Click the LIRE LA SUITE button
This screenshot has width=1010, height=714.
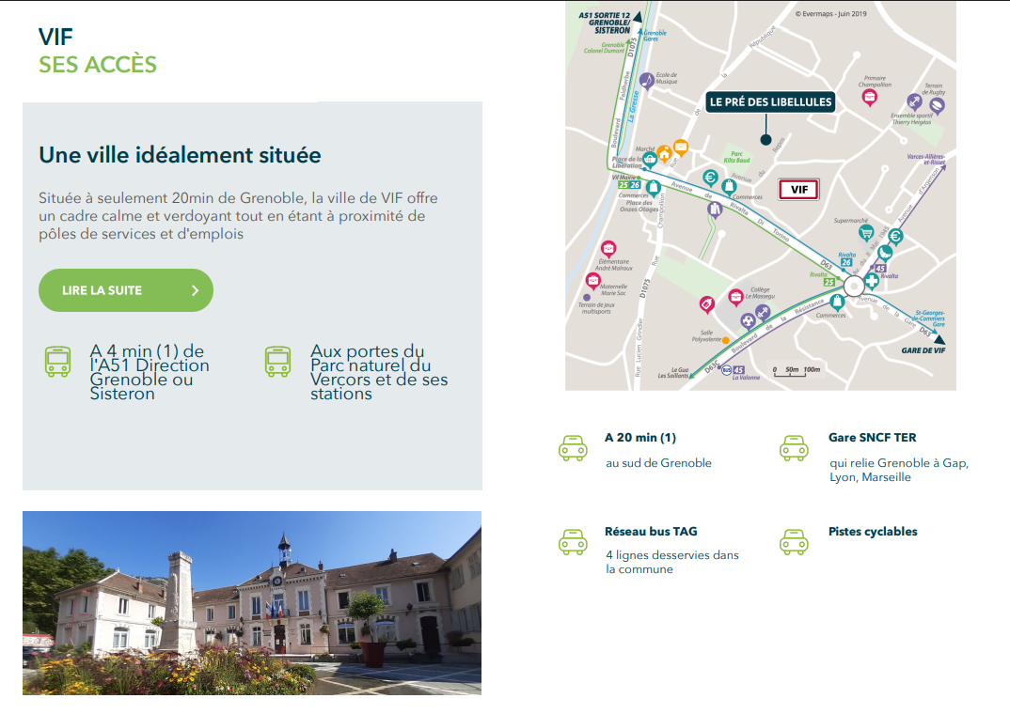[126, 290]
